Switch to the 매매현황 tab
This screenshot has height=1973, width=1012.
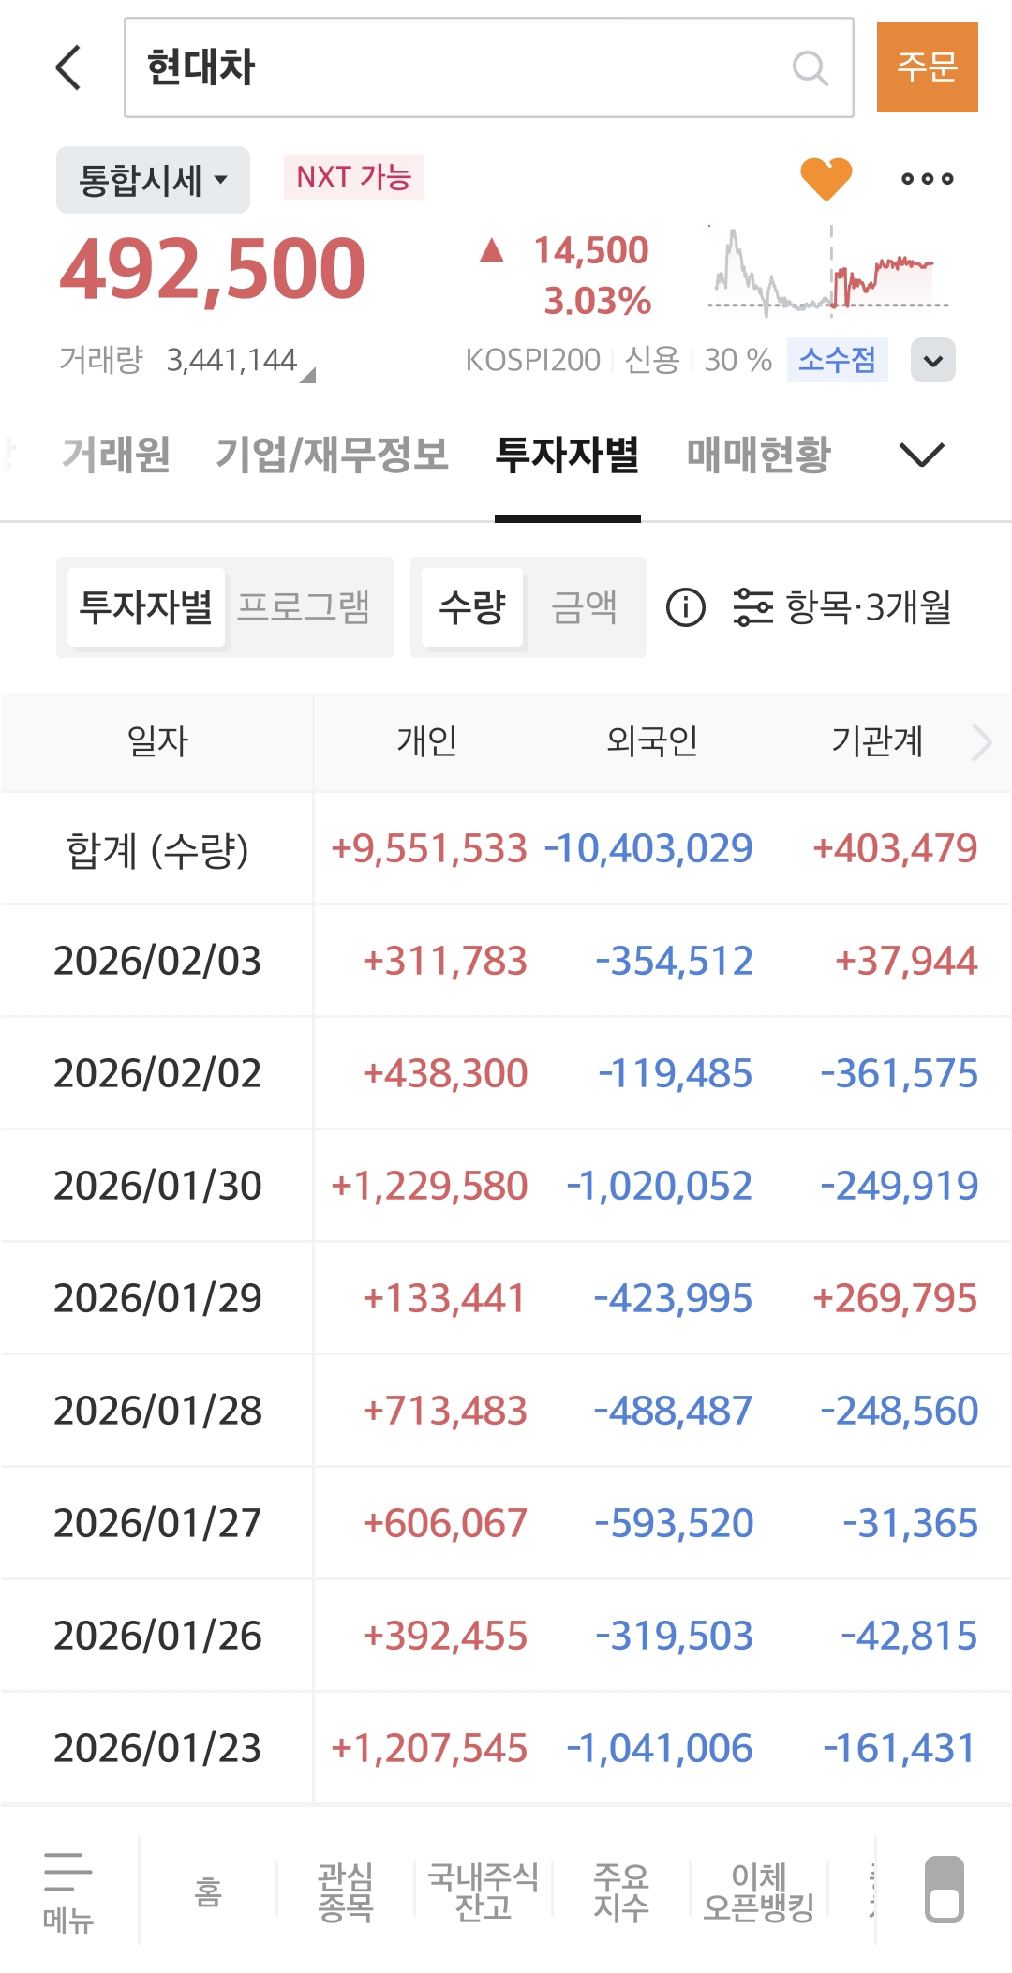click(x=758, y=455)
